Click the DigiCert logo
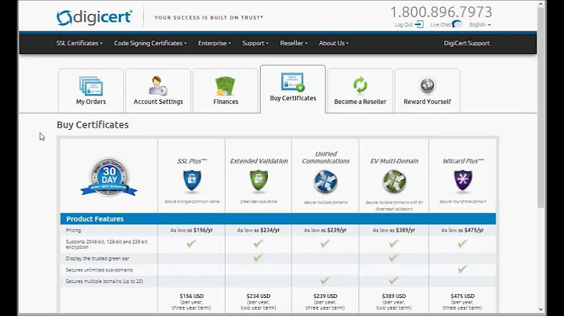Screen dimensions: 564x316 tap(94, 17)
